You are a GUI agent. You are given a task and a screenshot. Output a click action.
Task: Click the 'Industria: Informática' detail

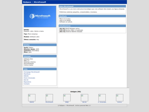31,51
